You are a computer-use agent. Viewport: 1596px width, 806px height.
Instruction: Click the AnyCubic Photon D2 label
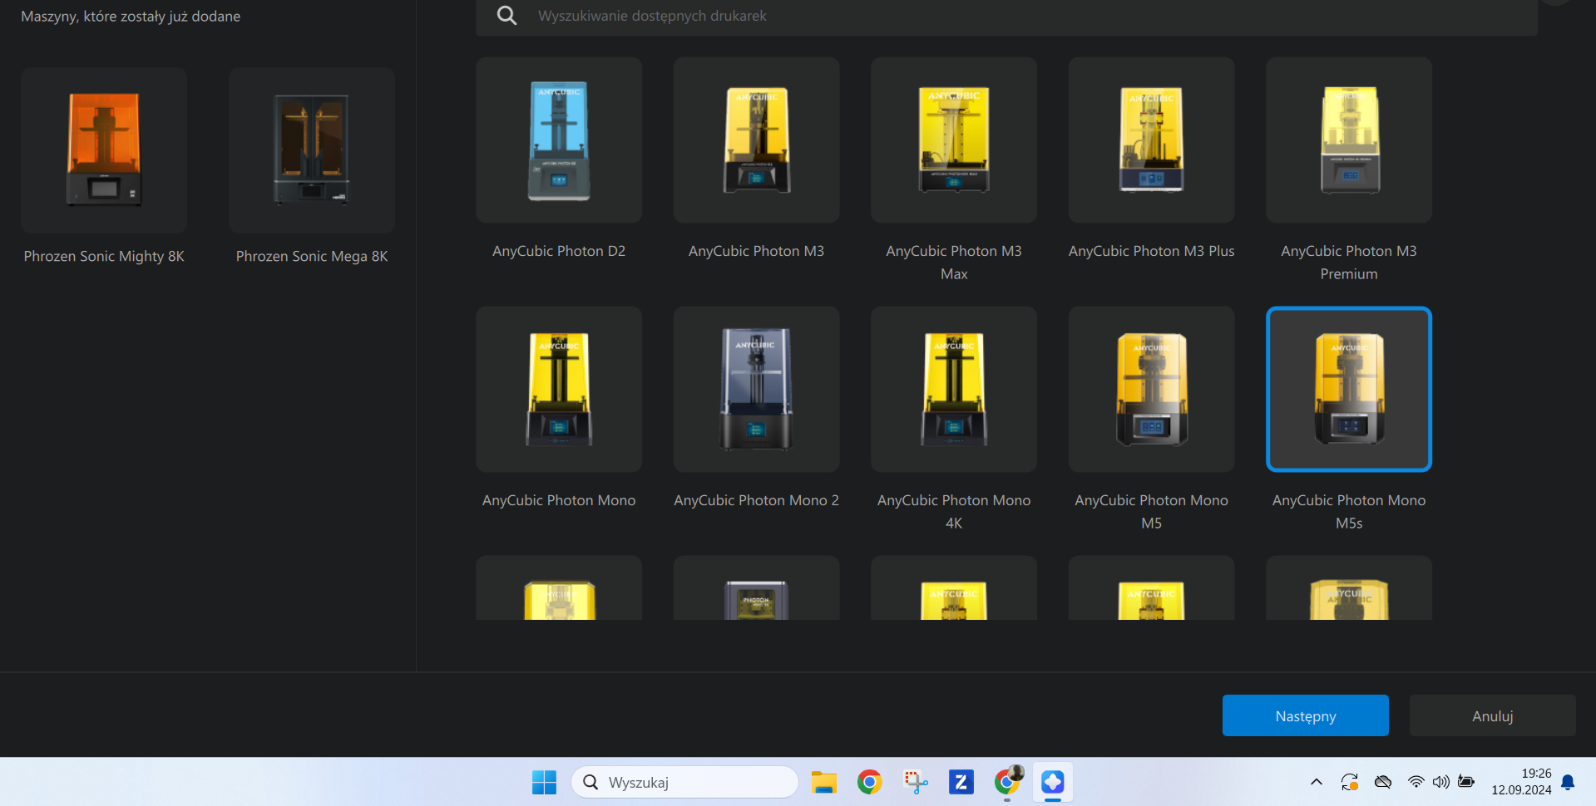coord(559,251)
